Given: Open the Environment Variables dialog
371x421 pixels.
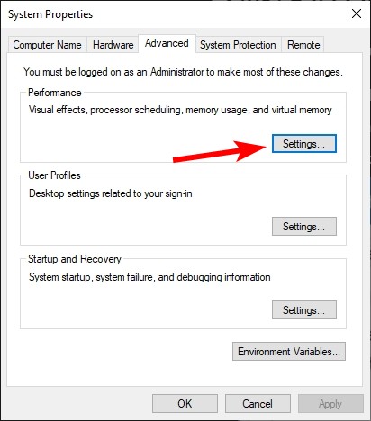Looking at the screenshot, I should tap(289, 351).
